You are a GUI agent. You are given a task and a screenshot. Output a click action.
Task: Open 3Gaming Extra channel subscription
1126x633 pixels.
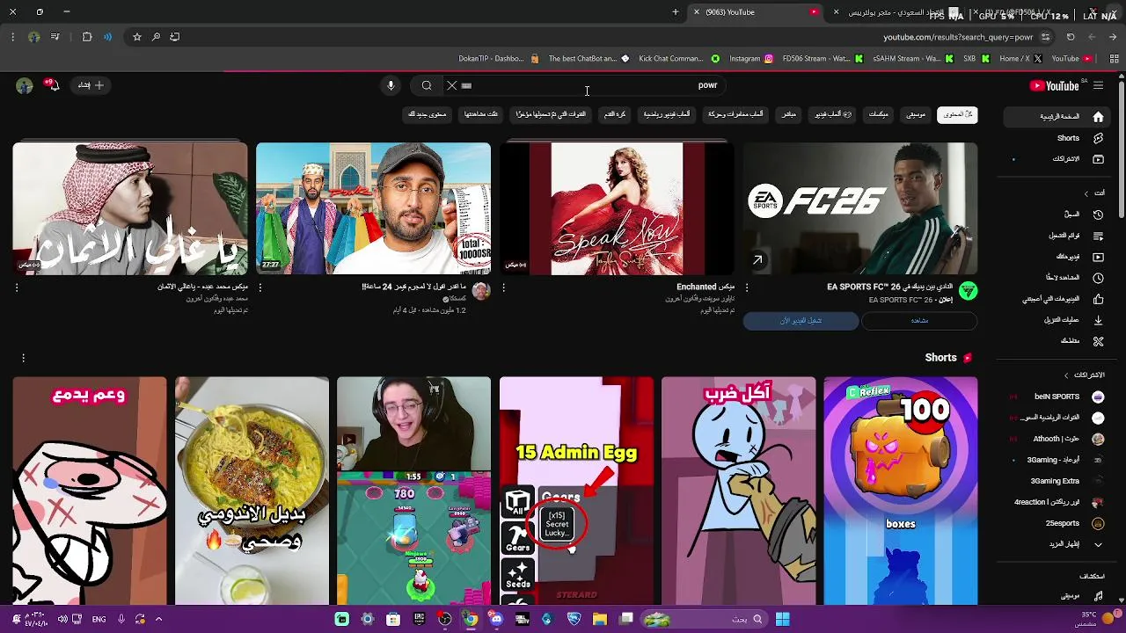1057,481
